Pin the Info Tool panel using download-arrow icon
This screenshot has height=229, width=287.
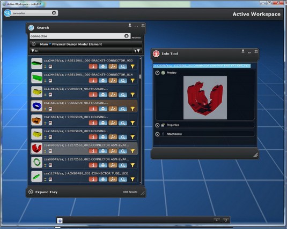243,51
